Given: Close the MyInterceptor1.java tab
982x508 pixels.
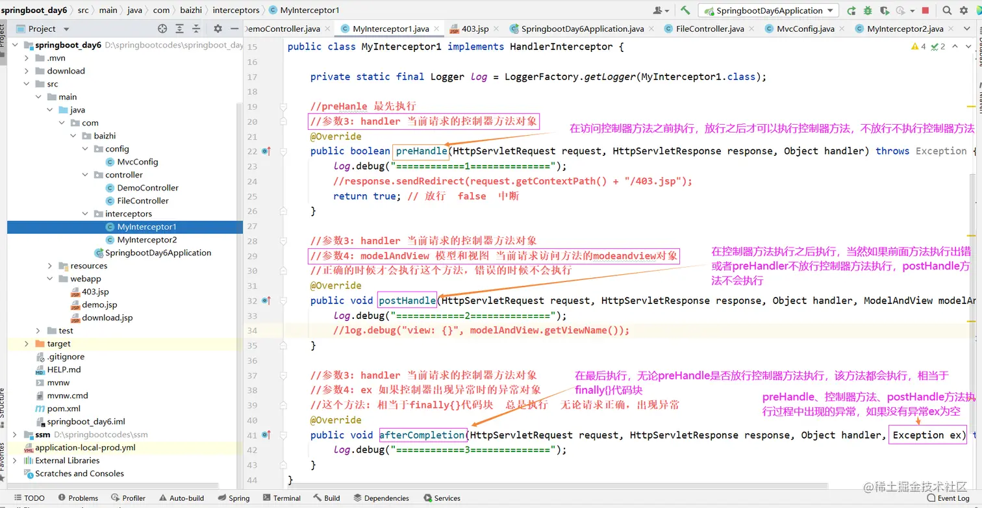Looking at the screenshot, I should click(x=438, y=29).
